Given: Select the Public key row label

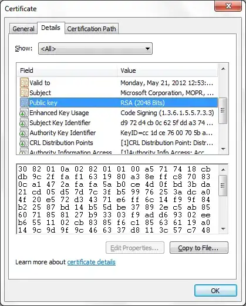Looking at the screenshot, I should (43, 103).
